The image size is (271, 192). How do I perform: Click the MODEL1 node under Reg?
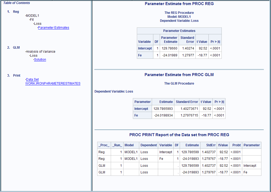[x=32, y=16]
